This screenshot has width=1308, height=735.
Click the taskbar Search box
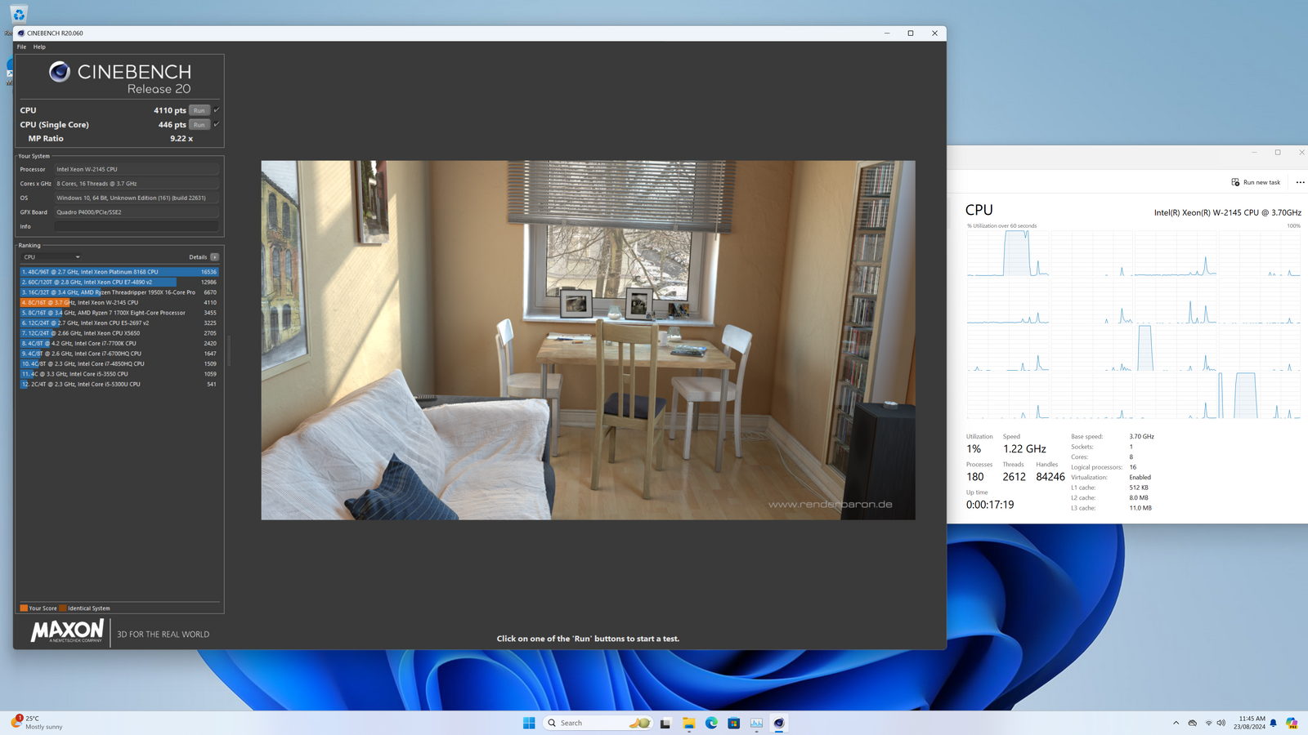[598, 723]
